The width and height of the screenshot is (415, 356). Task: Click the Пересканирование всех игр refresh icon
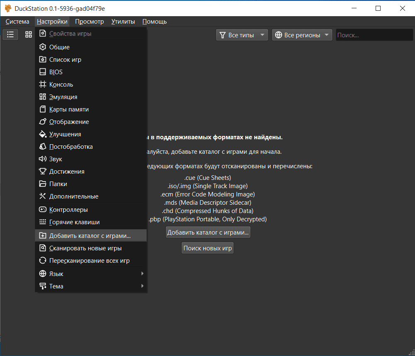click(x=43, y=260)
